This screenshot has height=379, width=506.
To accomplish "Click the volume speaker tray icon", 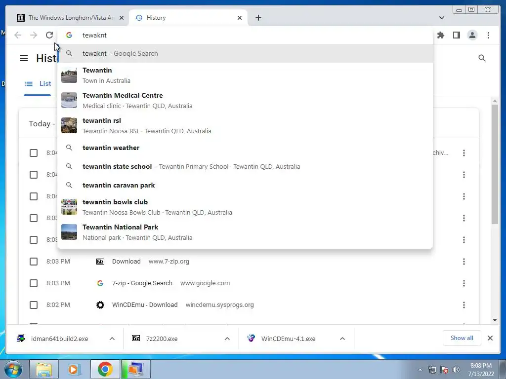I will [x=456, y=370].
